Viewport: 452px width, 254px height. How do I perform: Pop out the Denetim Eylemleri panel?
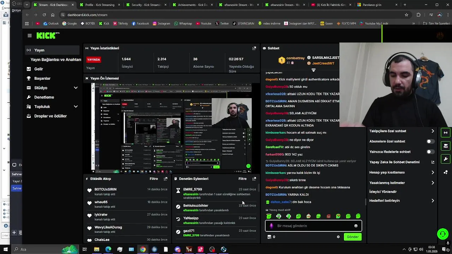tap(254, 179)
